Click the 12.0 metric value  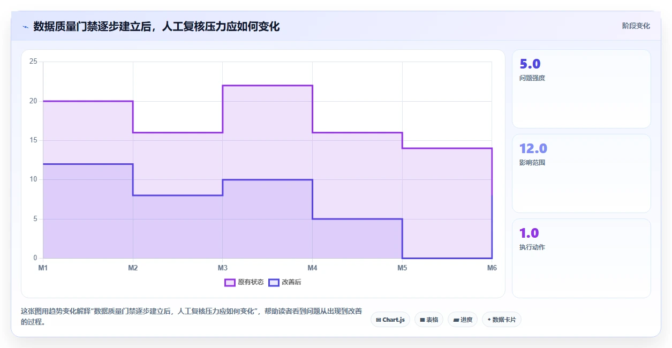[533, 149]
